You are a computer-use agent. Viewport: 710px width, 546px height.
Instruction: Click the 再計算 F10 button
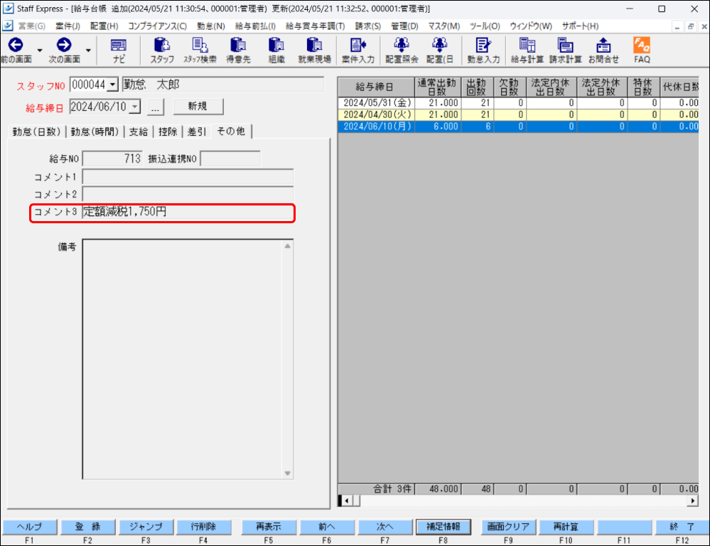click(566, 527)
